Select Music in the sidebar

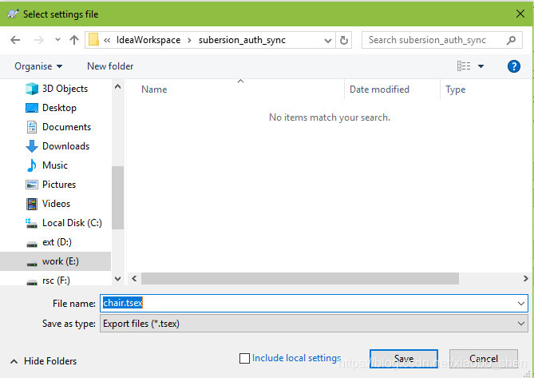(46, 165)
